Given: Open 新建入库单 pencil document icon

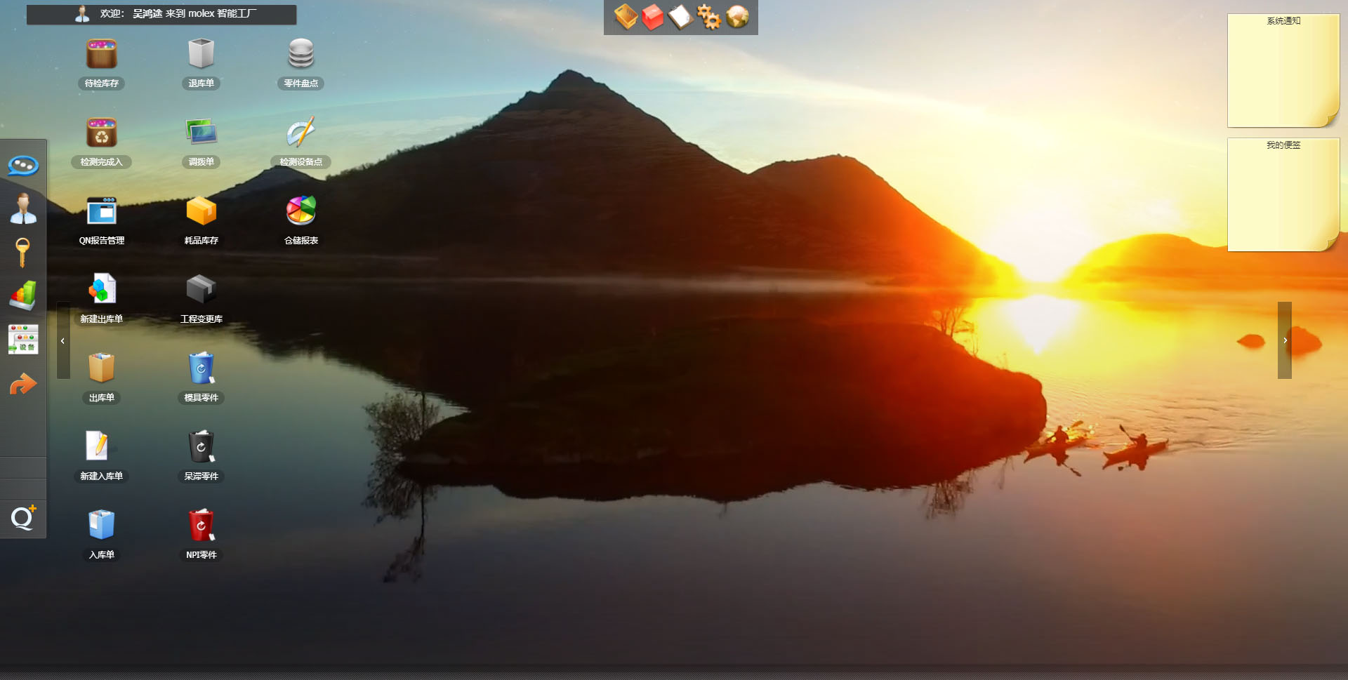Looking at the screenshot, I should click(102, 448).
